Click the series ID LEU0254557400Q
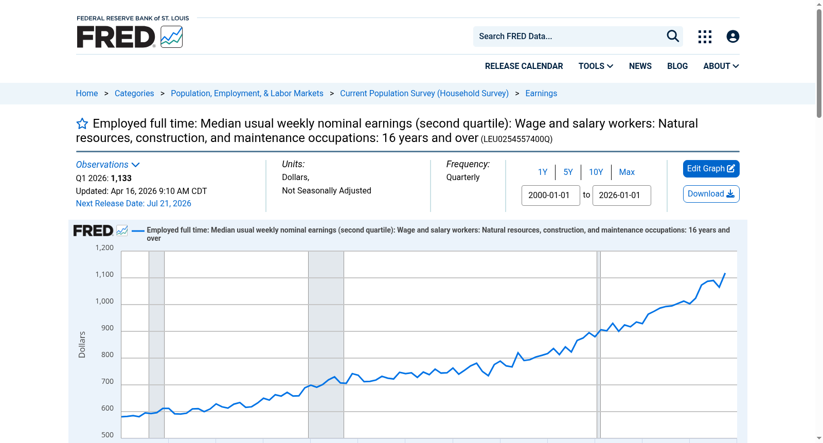The image size is (823, 443). coord(516,139)
